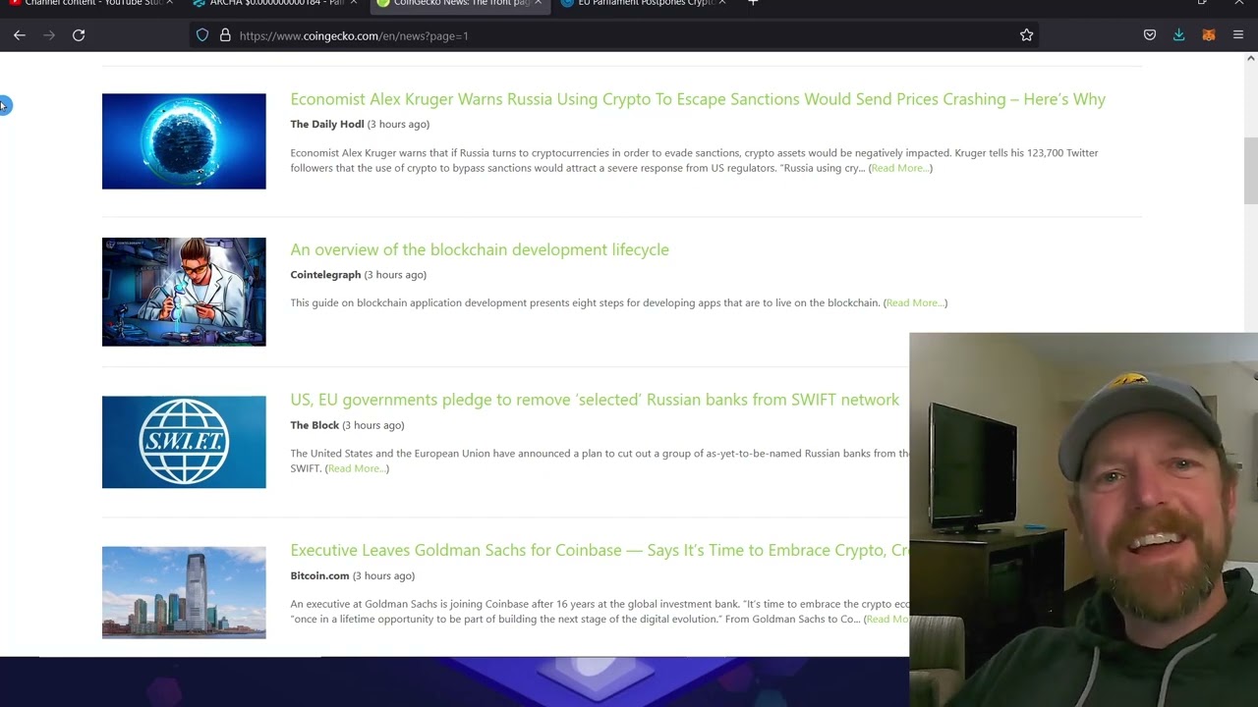Click the site security padlock icon
This screenshot has height=707, width=1258.
pos(225,35)
